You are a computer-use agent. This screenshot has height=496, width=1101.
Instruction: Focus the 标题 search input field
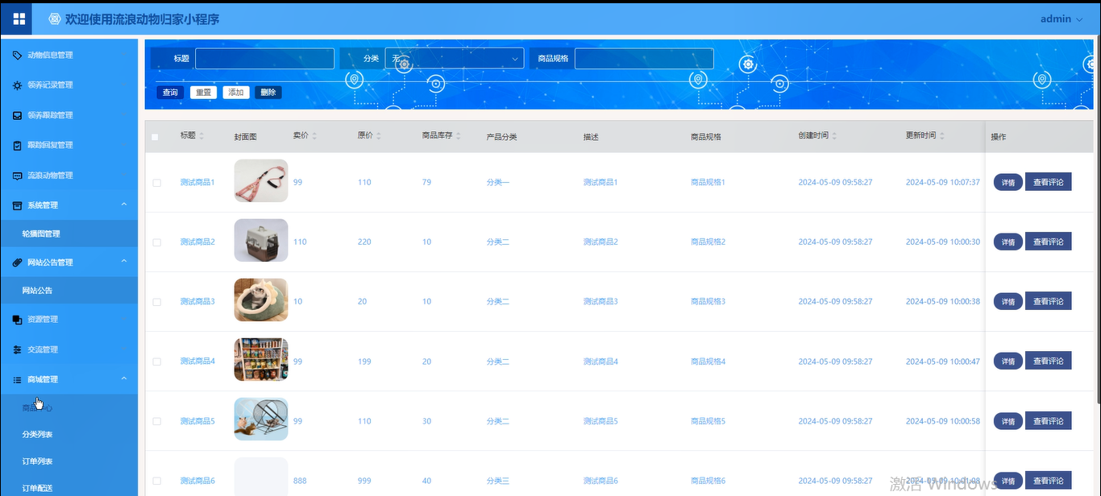point(264,59)
